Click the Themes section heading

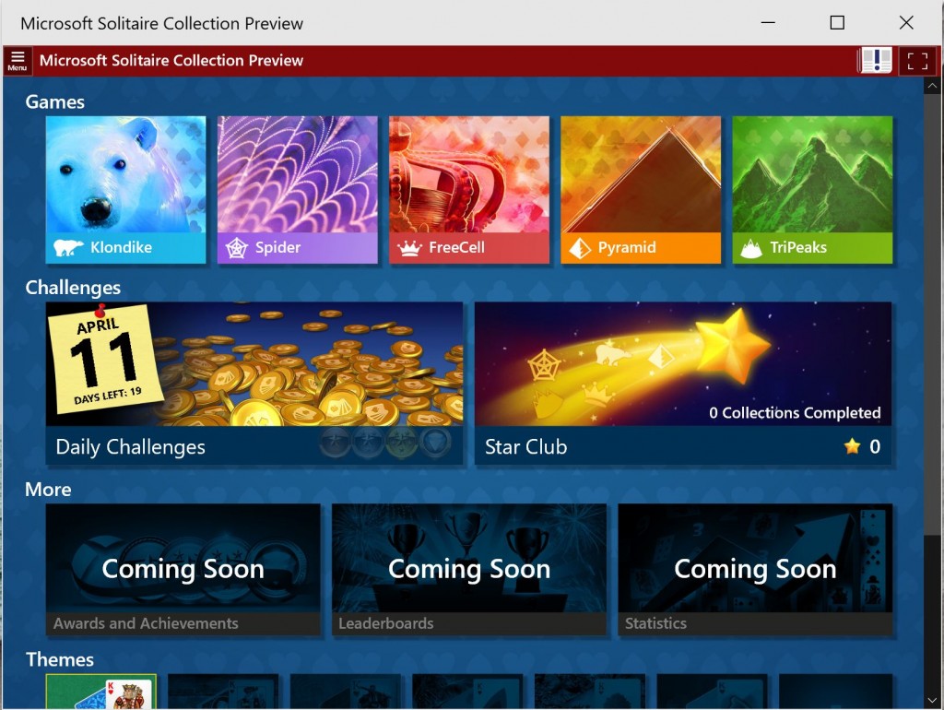60,659
